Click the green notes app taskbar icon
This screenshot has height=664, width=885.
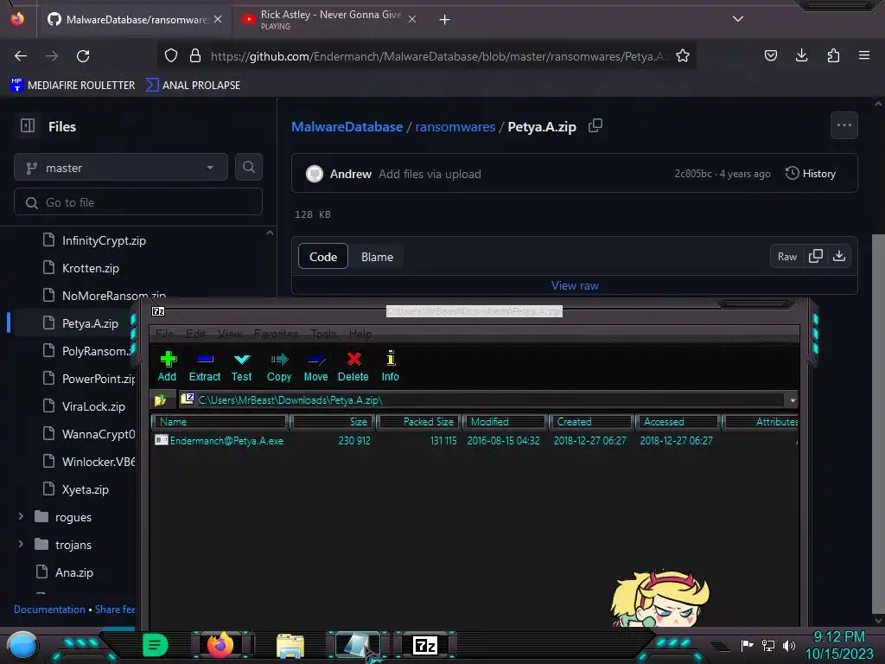tap(156, 645)
